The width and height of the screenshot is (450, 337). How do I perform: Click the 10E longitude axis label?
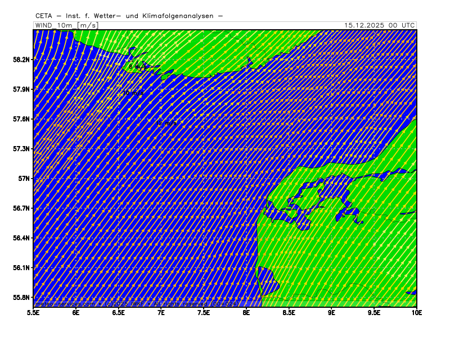(416, 312)
